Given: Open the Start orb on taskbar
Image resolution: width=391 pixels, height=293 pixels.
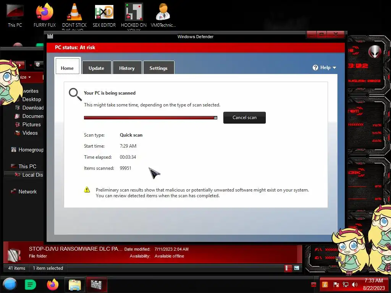Looking at the screenshot, I should [10, 284].
